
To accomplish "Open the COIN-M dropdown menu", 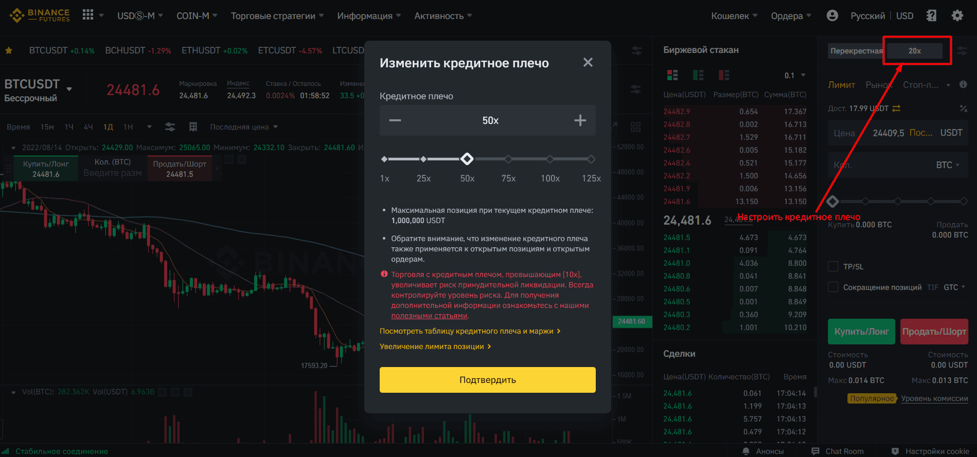I will tap(197, 16).
